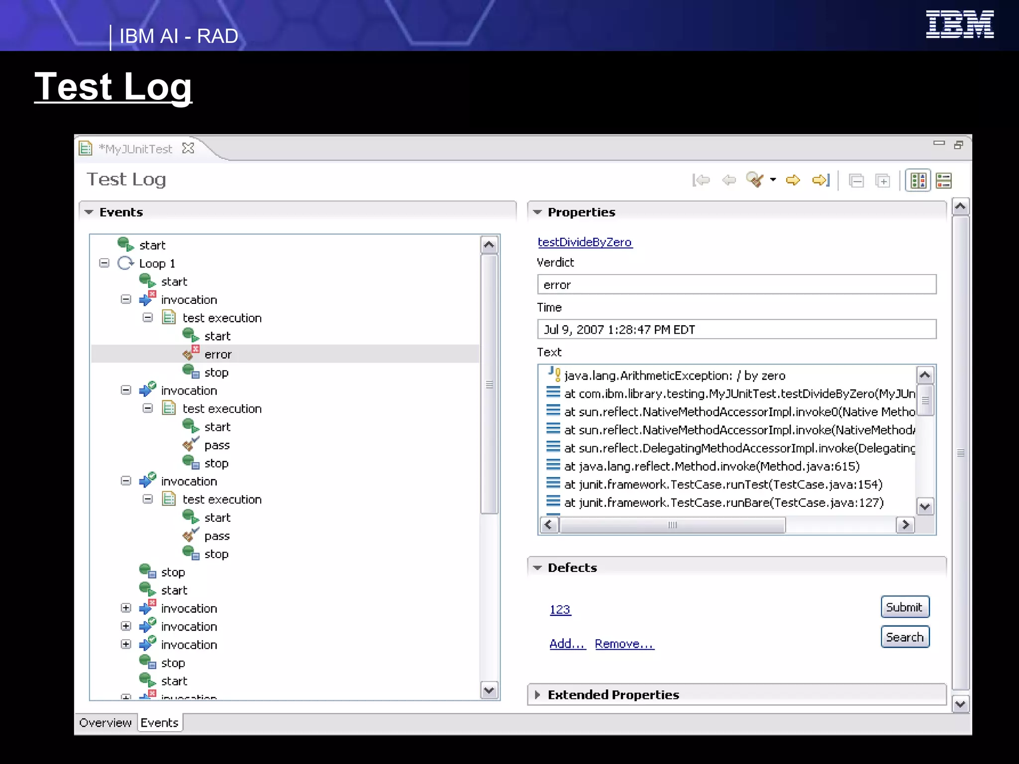Click Text box left scroll arrow
The image size is (1019, 764).
549,525
